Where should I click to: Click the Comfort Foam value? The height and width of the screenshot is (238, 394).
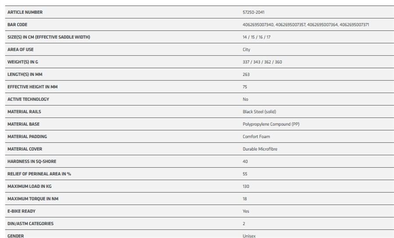click(x=257, y=137)
